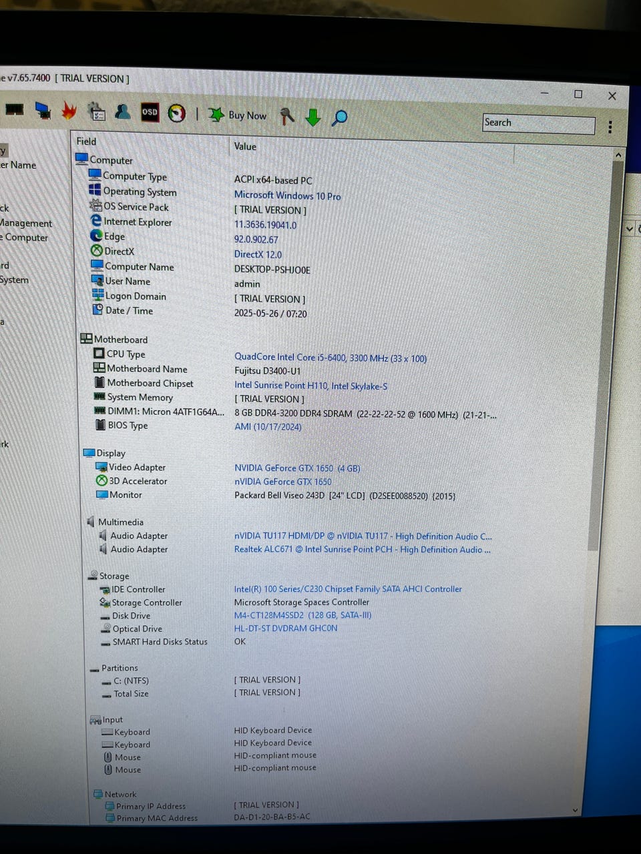Open the Intel(R) 100 Series/C230 SATA AHCI link
The height and width of the screenshot is (854, 641).
coord(348,588)
